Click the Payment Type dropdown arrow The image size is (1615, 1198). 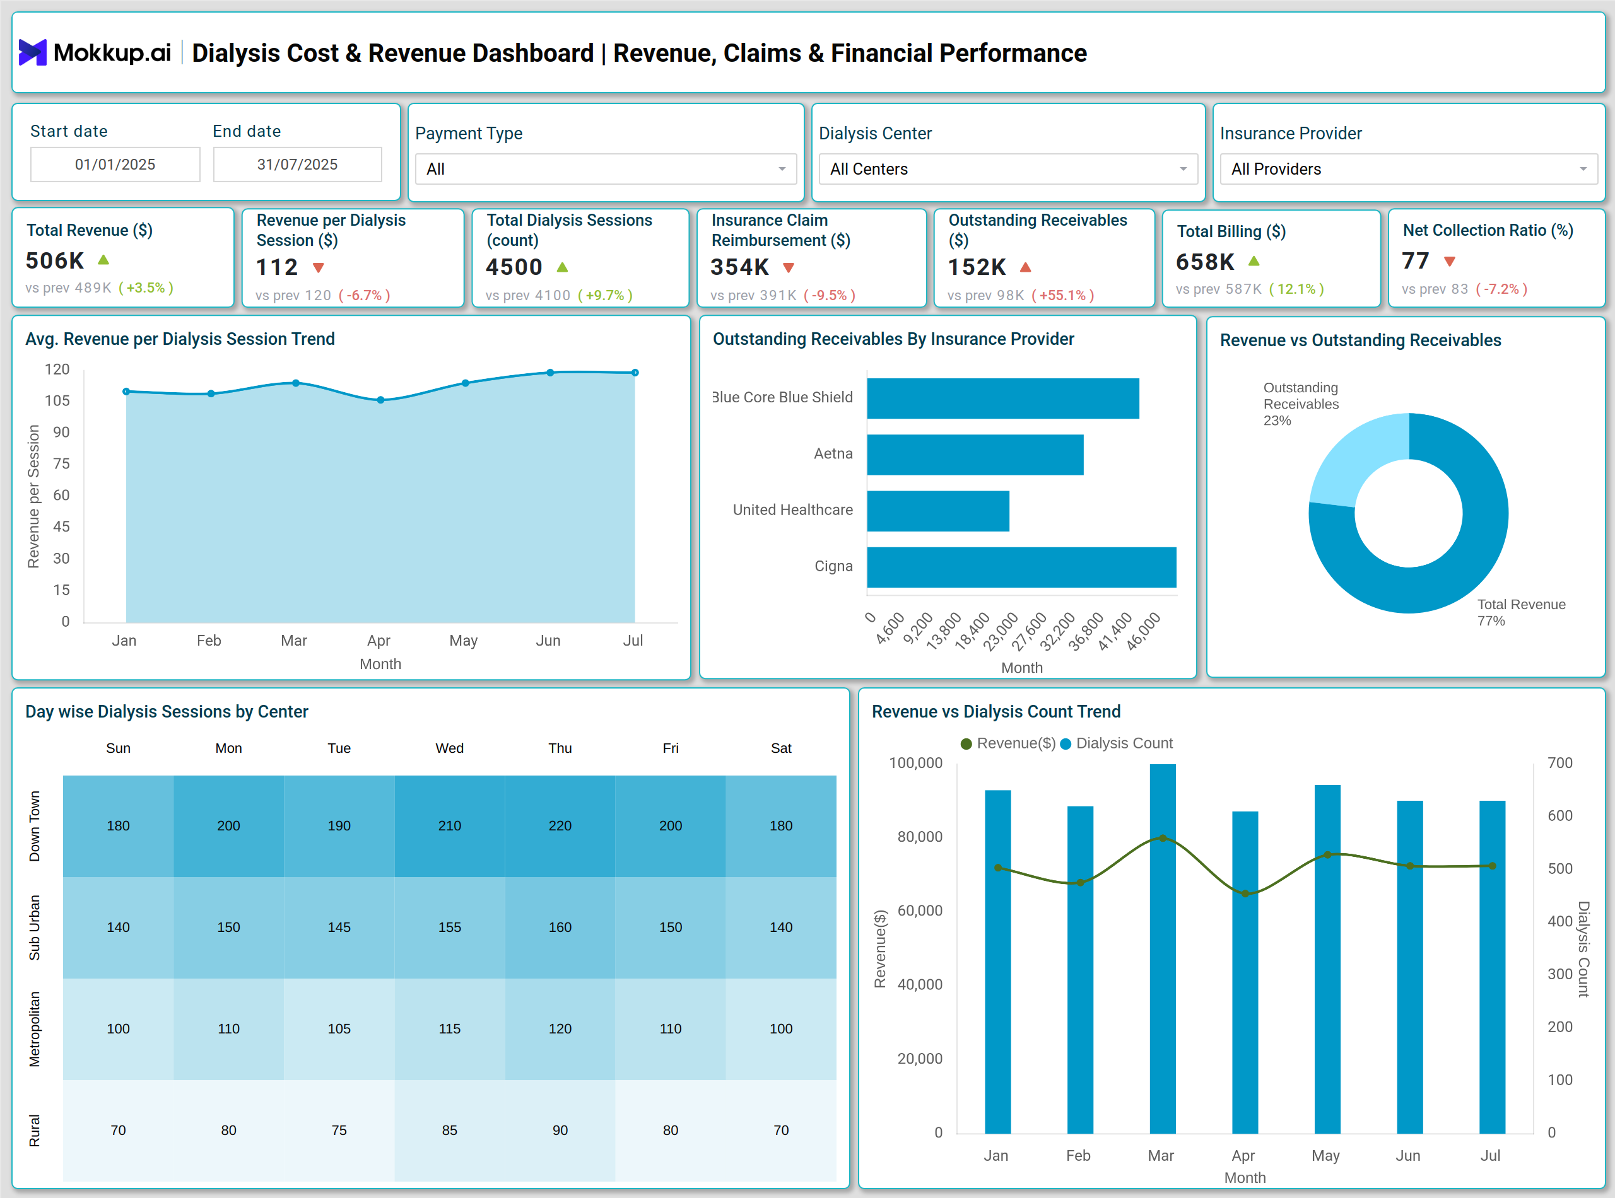(782, 169)
